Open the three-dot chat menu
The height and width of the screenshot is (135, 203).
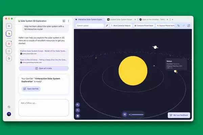point(68,21)
